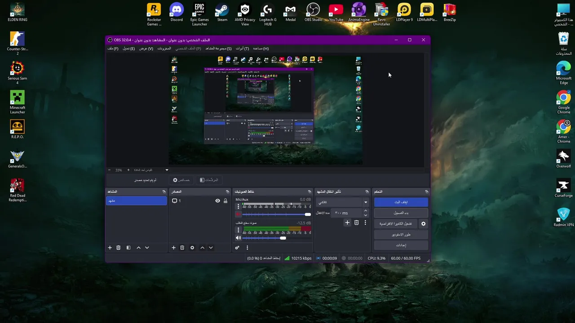Open the مجموعة المشاهد (S) menu

point(219,48)
